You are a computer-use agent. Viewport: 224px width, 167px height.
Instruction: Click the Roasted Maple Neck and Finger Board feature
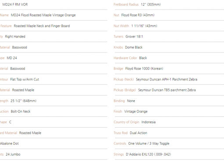click(x=42, y=26)
